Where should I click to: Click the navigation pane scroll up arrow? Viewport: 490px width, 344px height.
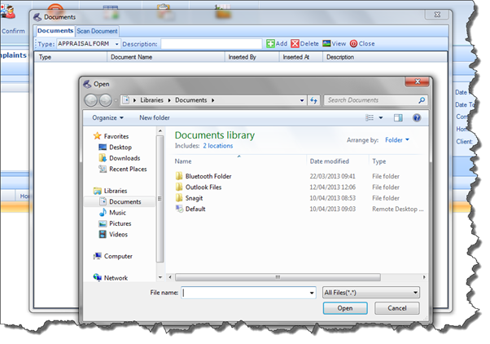[x=160, y=130]
